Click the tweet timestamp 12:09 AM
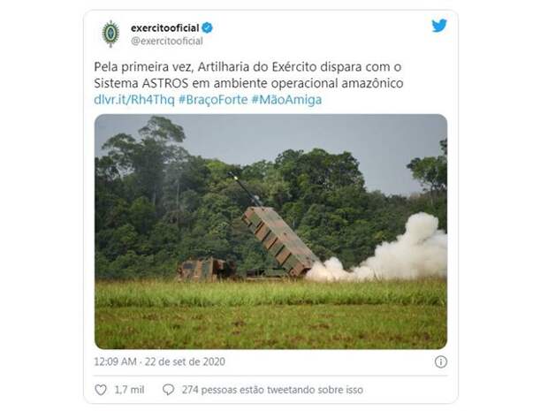 pos(115,362)
